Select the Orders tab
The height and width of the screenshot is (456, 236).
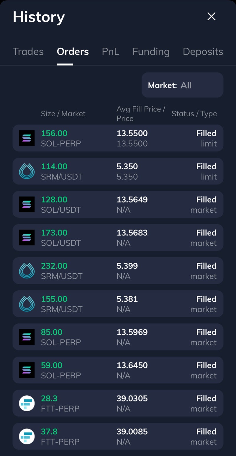(x=73, y=52)
